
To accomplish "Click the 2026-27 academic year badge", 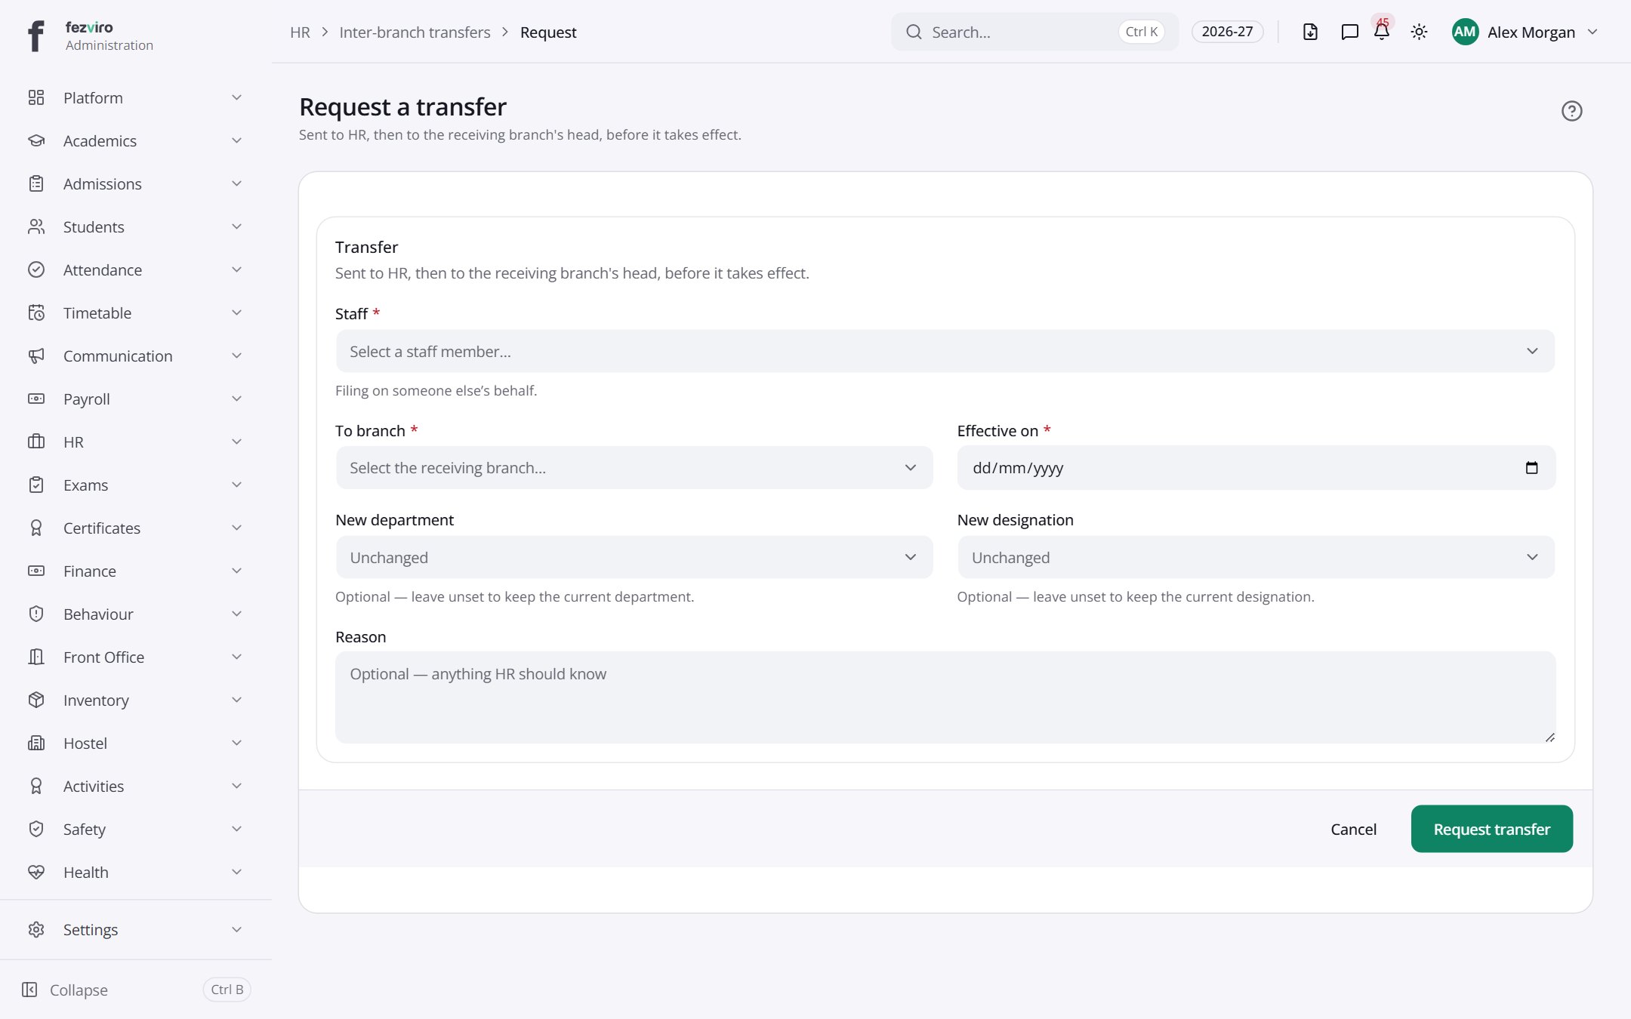I will coord(1227,32).
